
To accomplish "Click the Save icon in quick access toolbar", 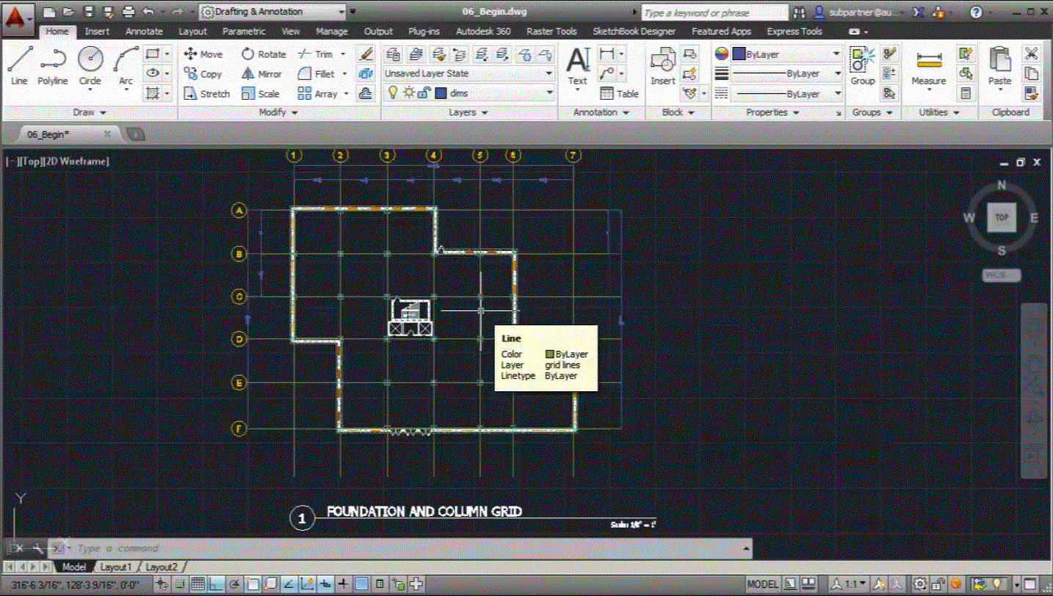I will [88, 12].
